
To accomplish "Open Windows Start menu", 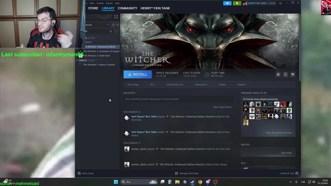I will (x=116, y=182).
